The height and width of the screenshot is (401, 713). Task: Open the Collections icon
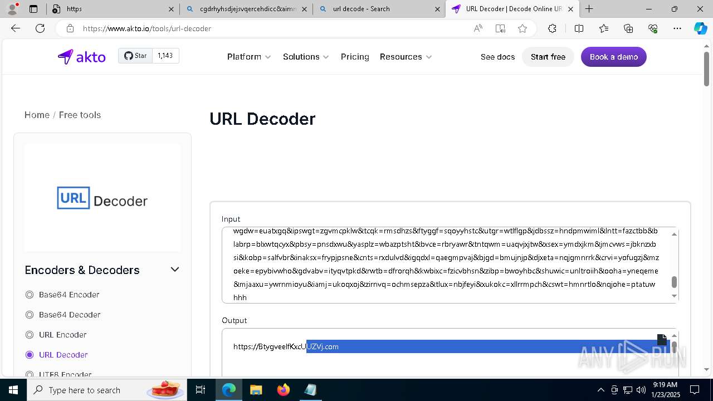point(628,28)
